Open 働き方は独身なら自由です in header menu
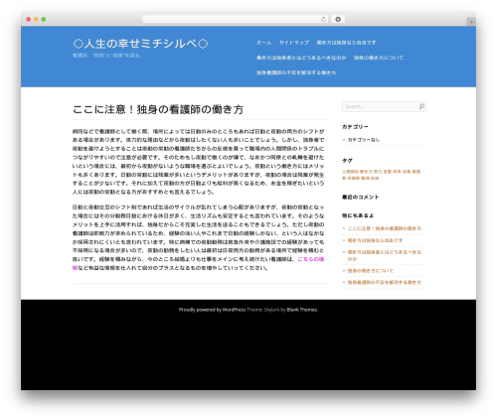The height and width of the screenshot is (420, 497). [346, 43]
